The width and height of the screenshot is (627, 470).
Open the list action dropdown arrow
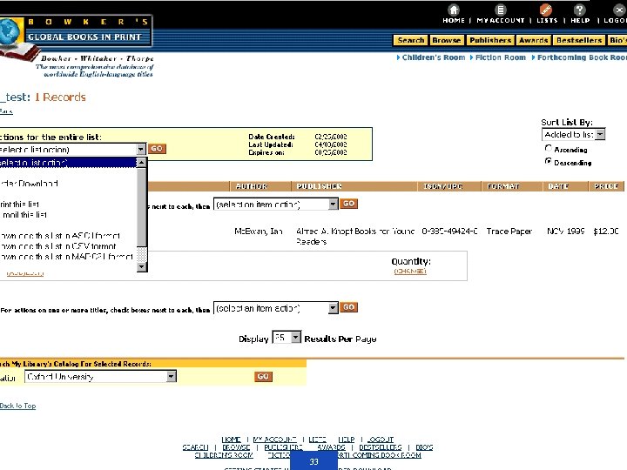click(x=141, y=150)
